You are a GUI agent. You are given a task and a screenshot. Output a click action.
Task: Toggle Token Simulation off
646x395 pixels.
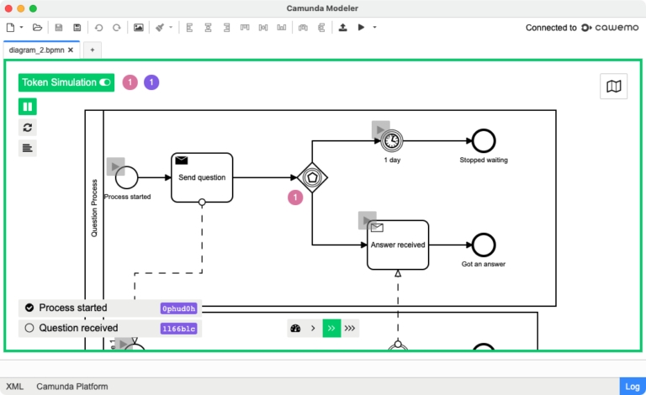tap(66, 82)
